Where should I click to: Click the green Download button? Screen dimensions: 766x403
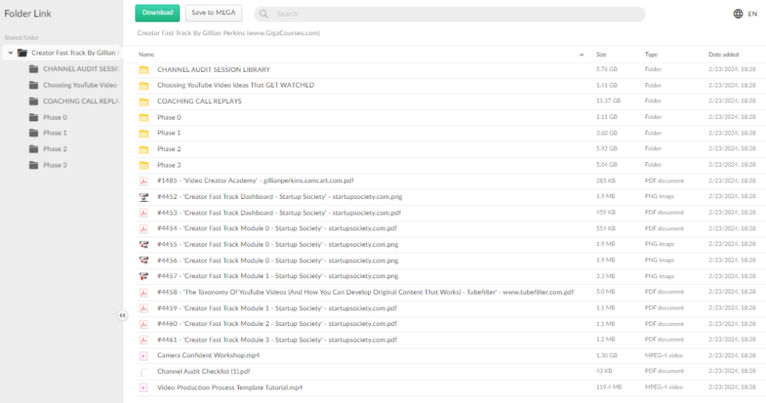coord(157,13)
